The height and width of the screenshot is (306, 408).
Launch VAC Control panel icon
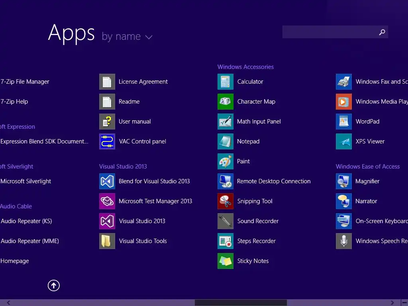[107, 141]
